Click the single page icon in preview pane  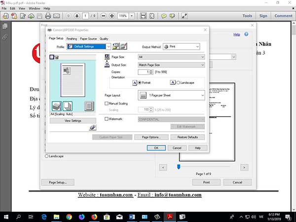click(x=89, y=106)
